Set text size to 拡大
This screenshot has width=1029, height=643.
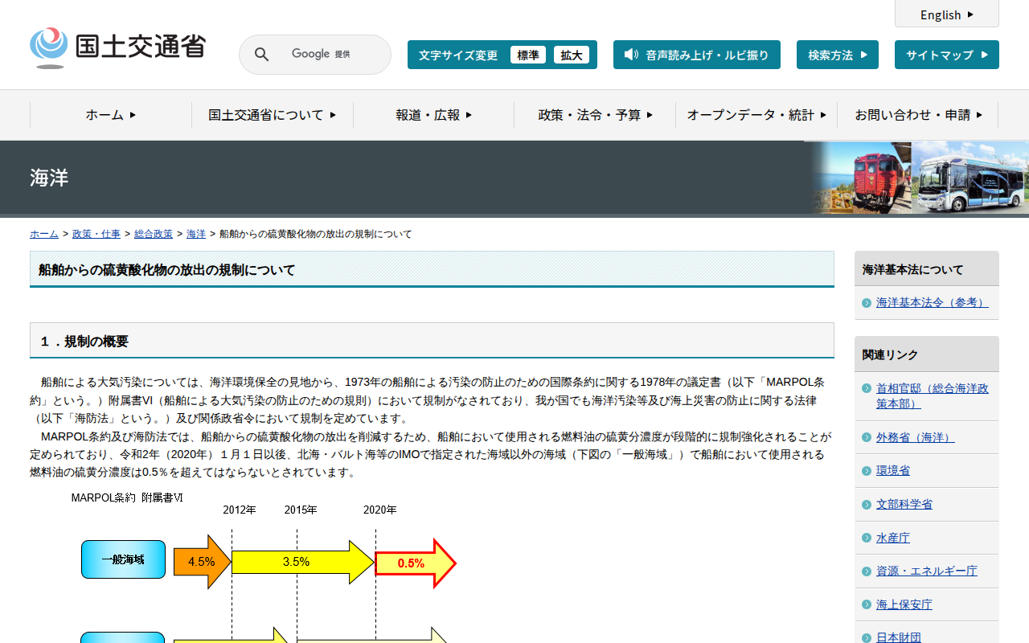point(572,55)
